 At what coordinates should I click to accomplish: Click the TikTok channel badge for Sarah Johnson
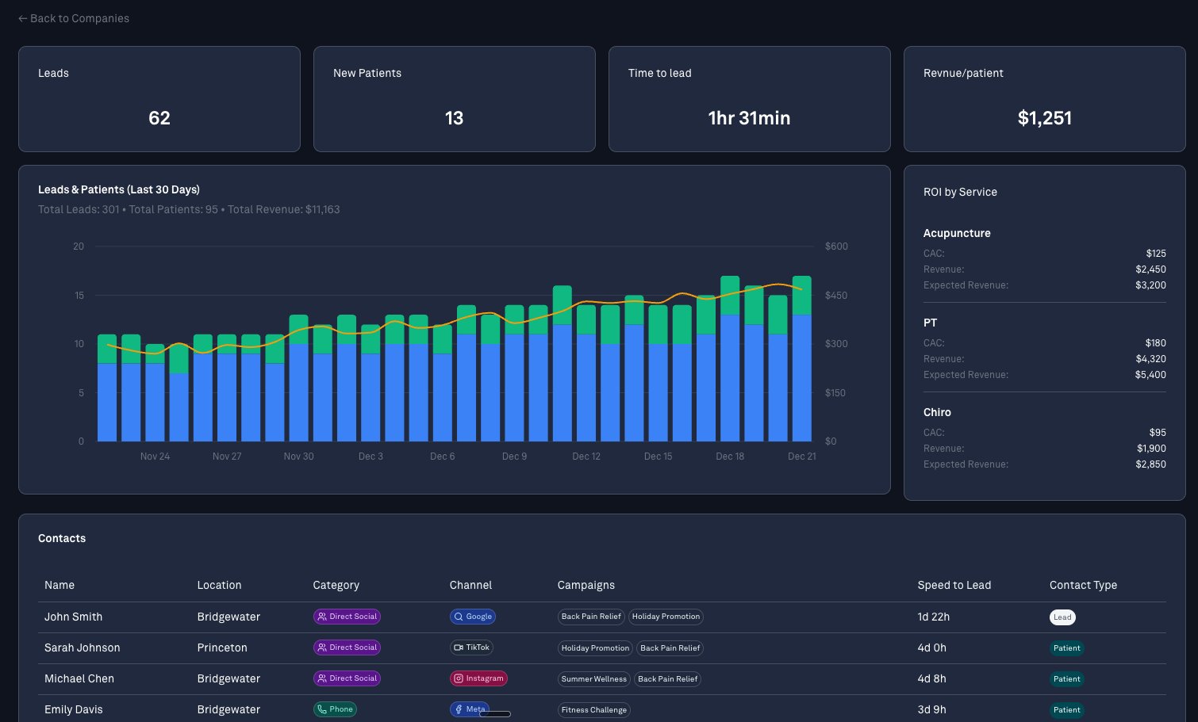coord(471,648)
